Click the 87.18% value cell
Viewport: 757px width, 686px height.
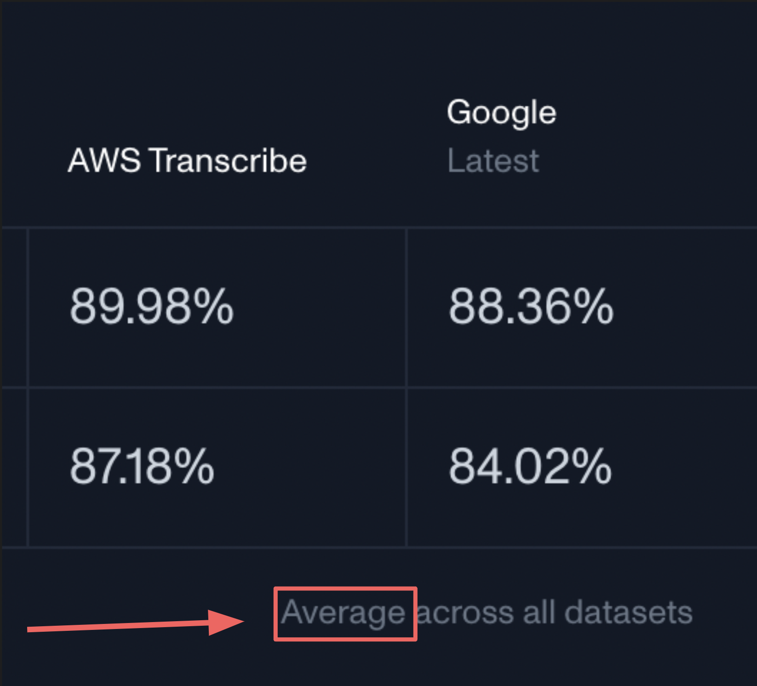(x=218, y=468)
